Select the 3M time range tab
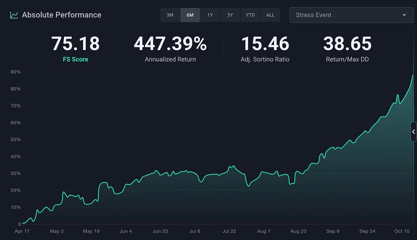Screen dimensions: 417x240 (170, 15)
